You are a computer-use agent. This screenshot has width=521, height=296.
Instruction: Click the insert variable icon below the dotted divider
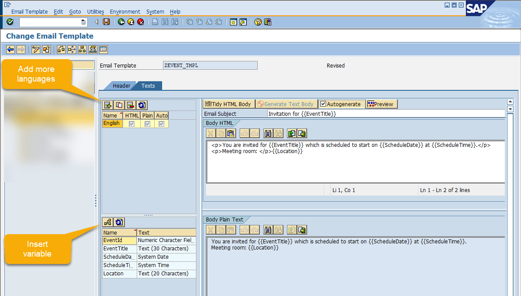[x=107, y=222]
